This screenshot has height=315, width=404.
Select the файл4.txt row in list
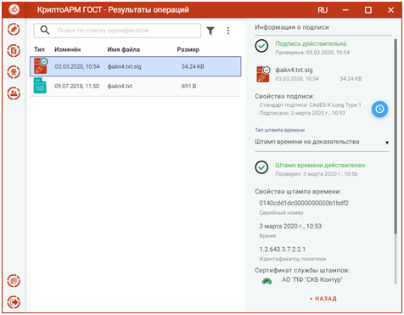(136, 86)
